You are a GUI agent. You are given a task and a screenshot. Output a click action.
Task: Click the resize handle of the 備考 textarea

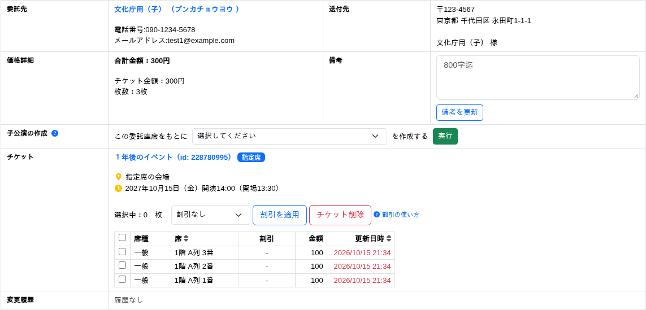[x=636, y=97]
